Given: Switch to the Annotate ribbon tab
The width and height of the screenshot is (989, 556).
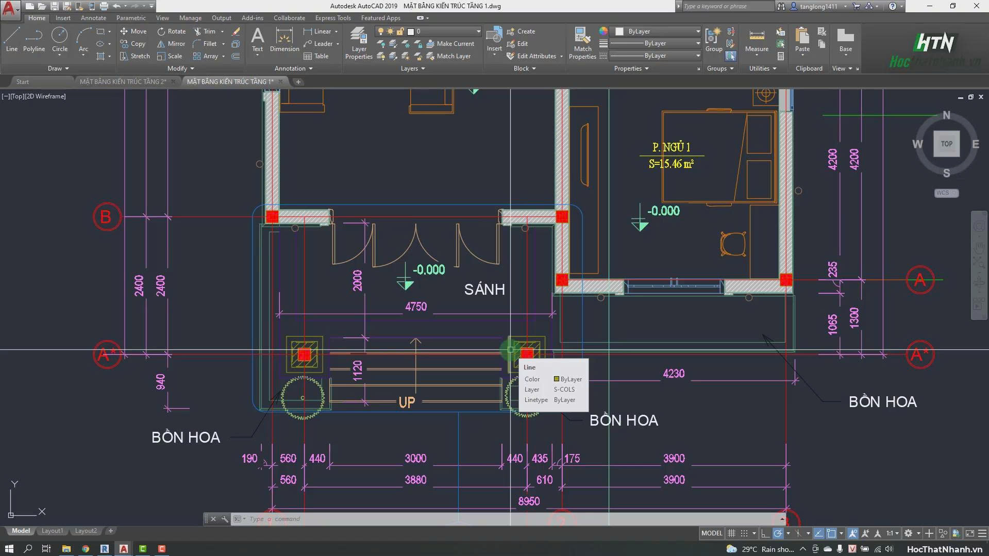Looking at the screenshot, I should pyautogui.click(x=93, y=18).
